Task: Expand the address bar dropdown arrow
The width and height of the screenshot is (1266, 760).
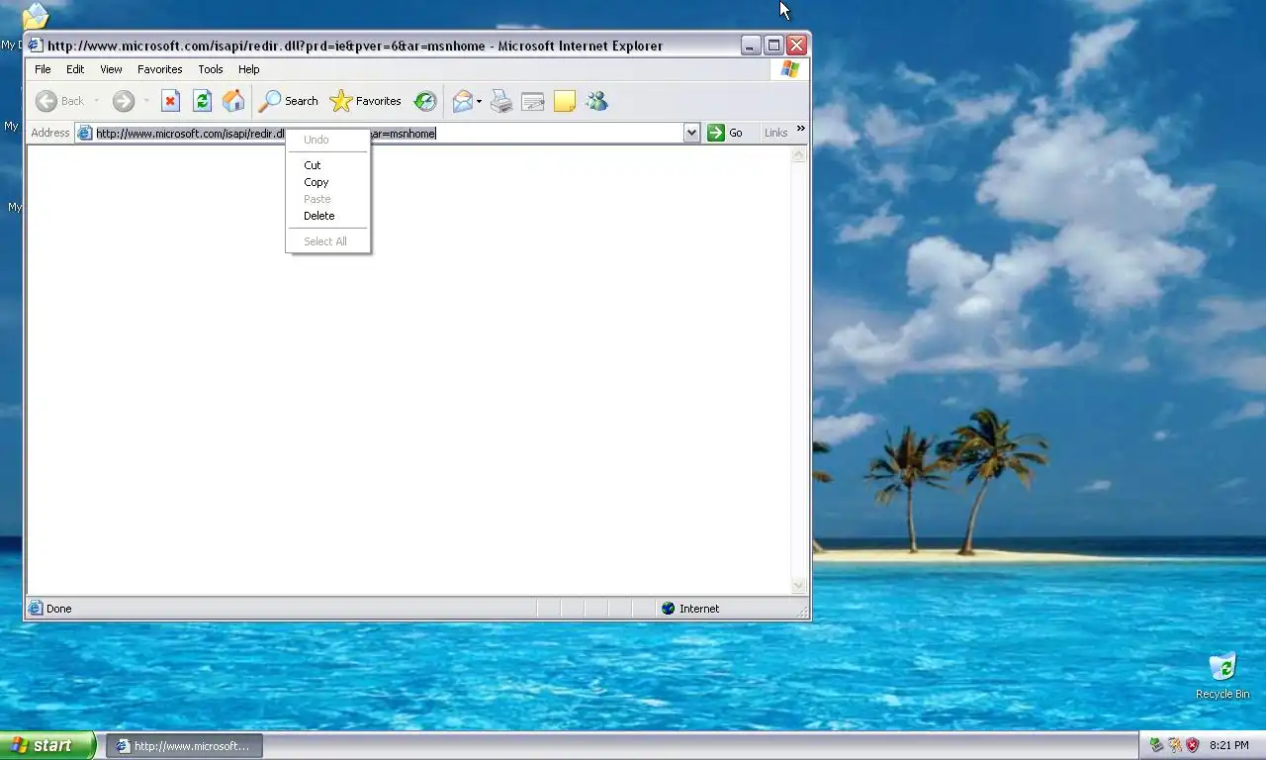Action: pyautogui.click(x=691, y=133)
